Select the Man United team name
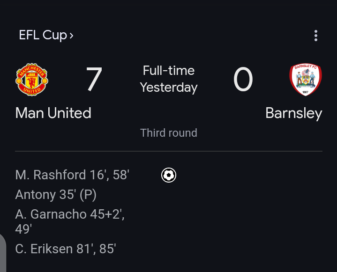The image size is (337, 272). click(x=53, y=113)
